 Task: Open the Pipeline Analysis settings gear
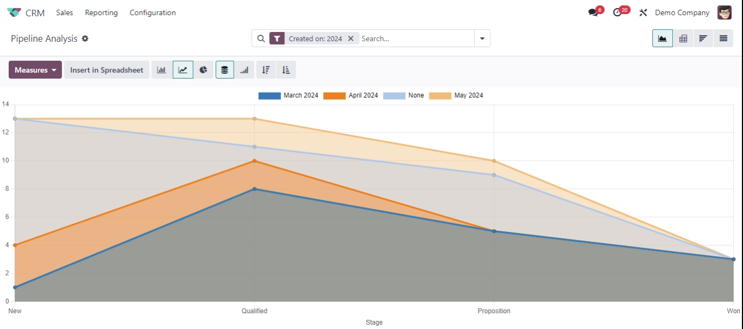(x=85, y=39)
